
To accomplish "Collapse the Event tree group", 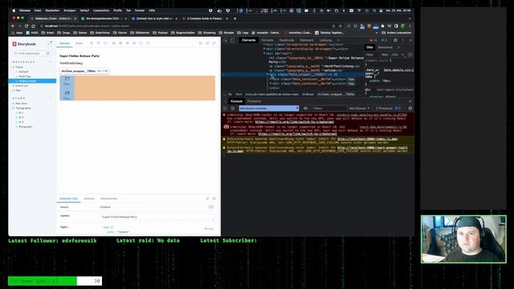I will (x=19, y=67).
